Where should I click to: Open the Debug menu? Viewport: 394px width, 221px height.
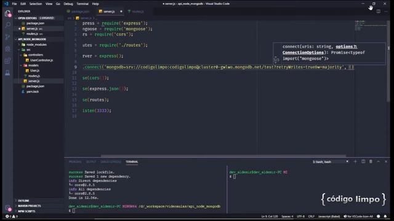click(x=68, y=4)
